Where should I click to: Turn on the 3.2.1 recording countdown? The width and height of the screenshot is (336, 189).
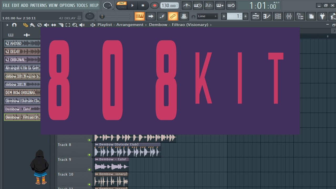click(x=209, y=5)
